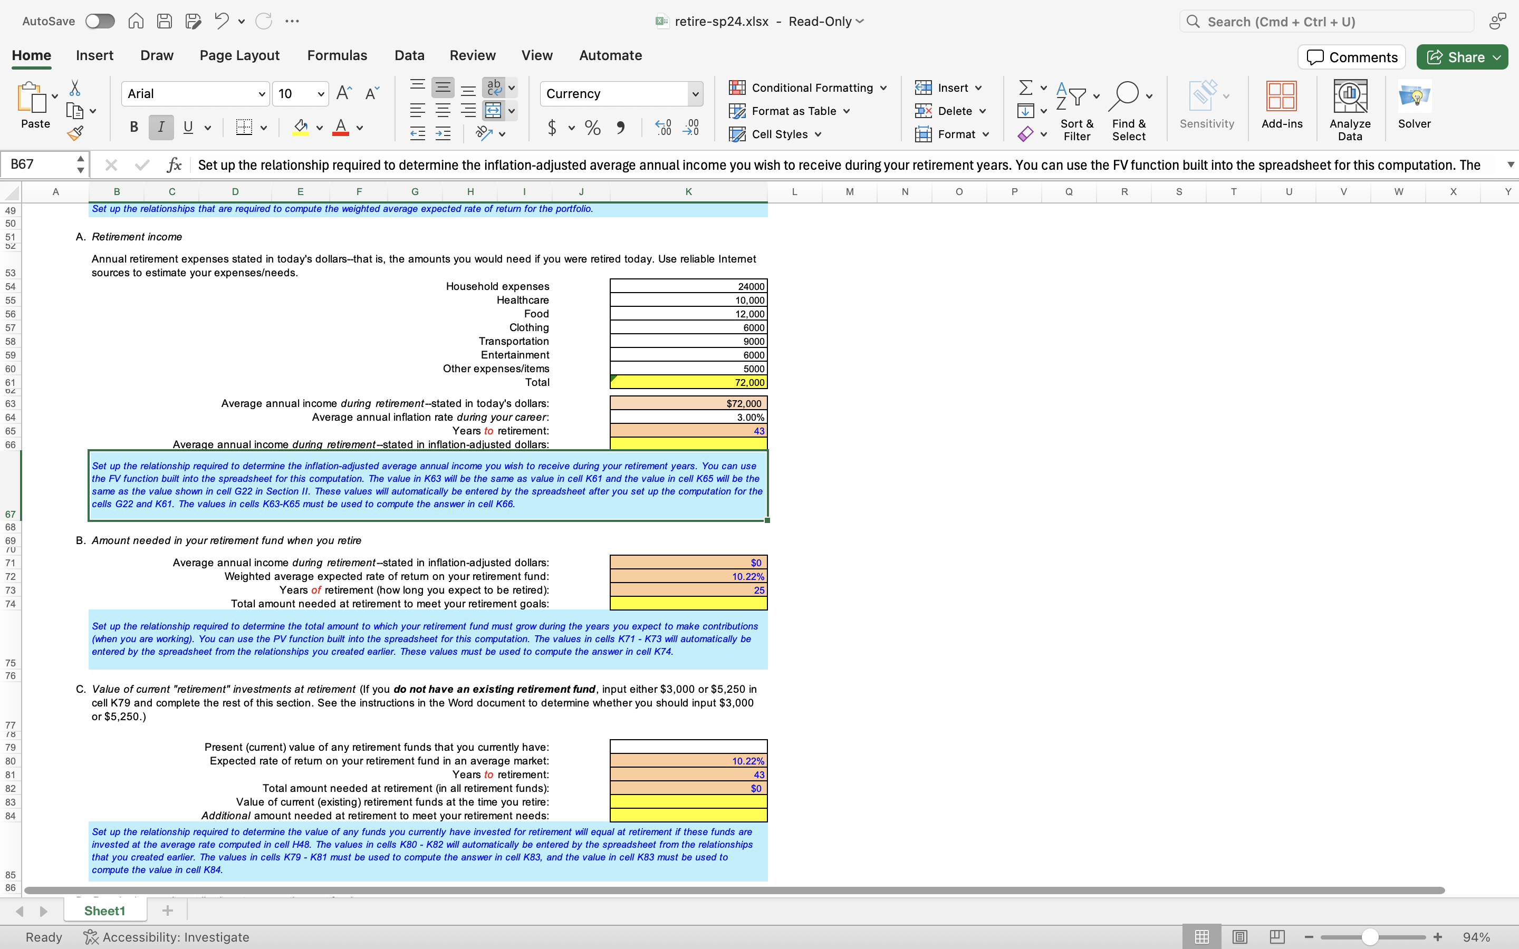Click the Save icon

click(x=165, y=21)
